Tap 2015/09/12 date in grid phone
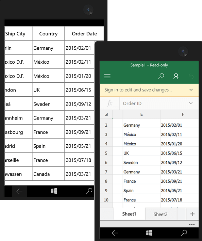The width and height of the screenshot is (202, 241). coord(79,104)
